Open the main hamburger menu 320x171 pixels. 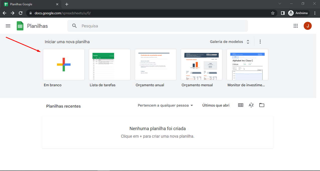pos(8,26)
